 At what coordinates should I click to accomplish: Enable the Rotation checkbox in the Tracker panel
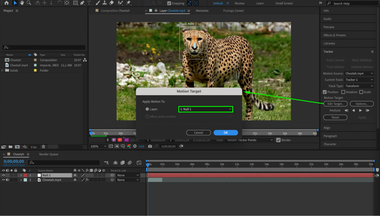(x=343, y=92)
